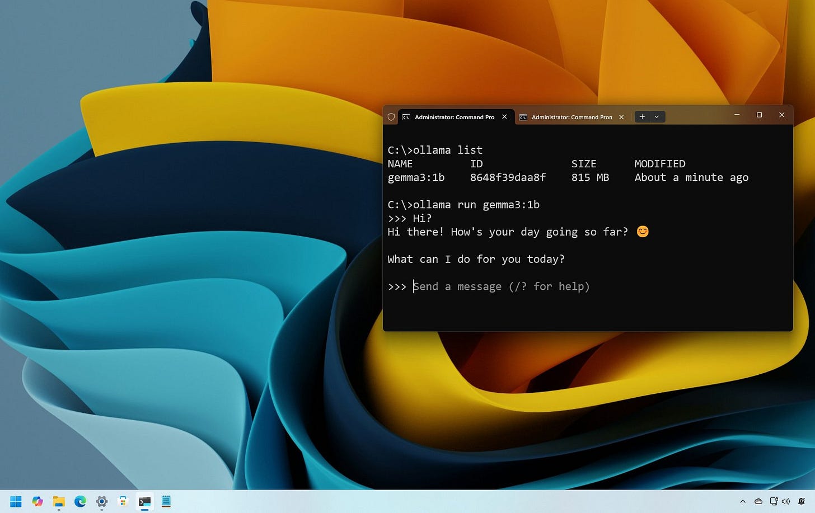
Task: Click the 'ollama list' command text
Action: click(448, 150)
